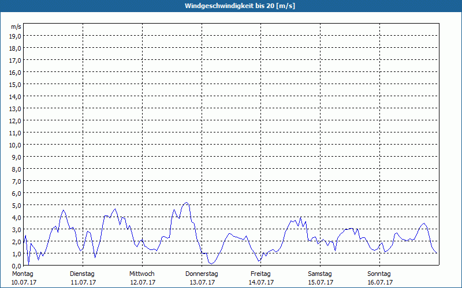Click the 10,0 y-axis value label
This screenshot has height=288, width=462.
[16, 145]
